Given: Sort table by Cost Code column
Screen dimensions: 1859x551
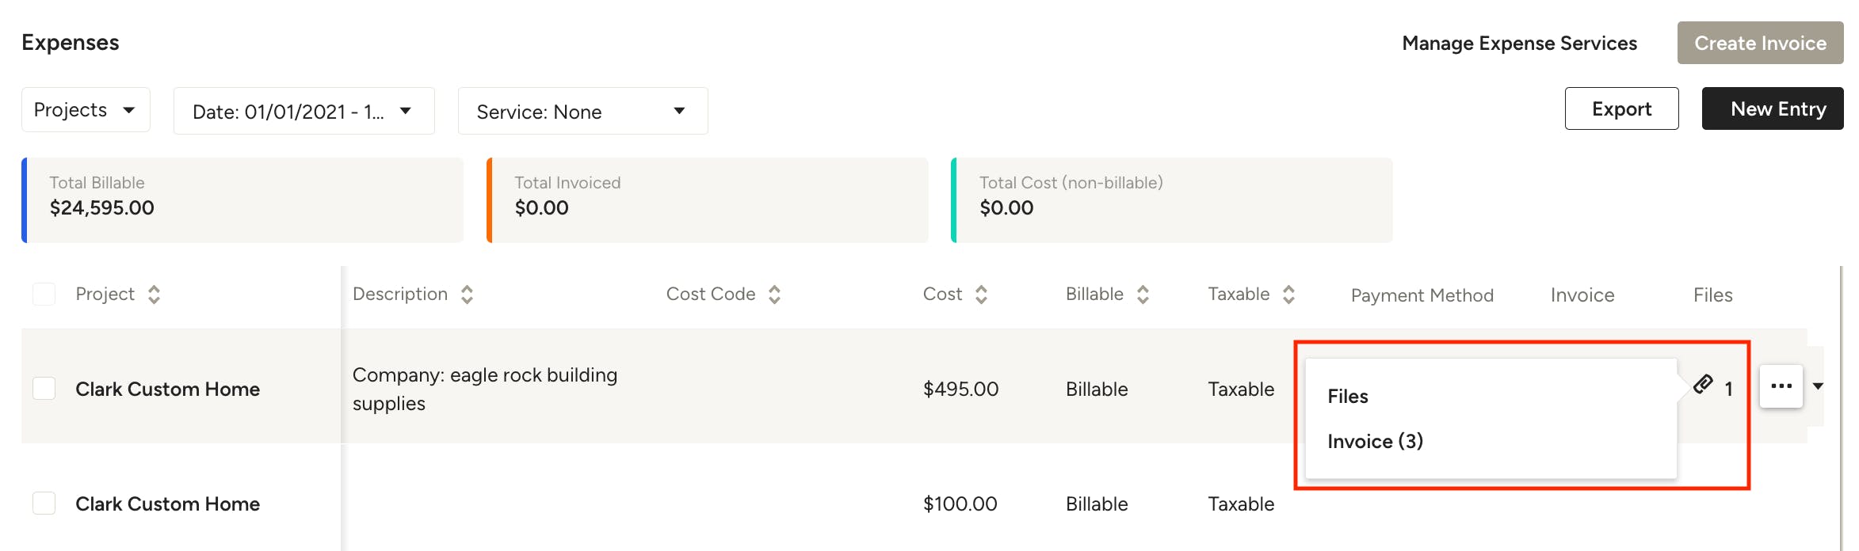Looking at the screenshot, I should 774,294.
